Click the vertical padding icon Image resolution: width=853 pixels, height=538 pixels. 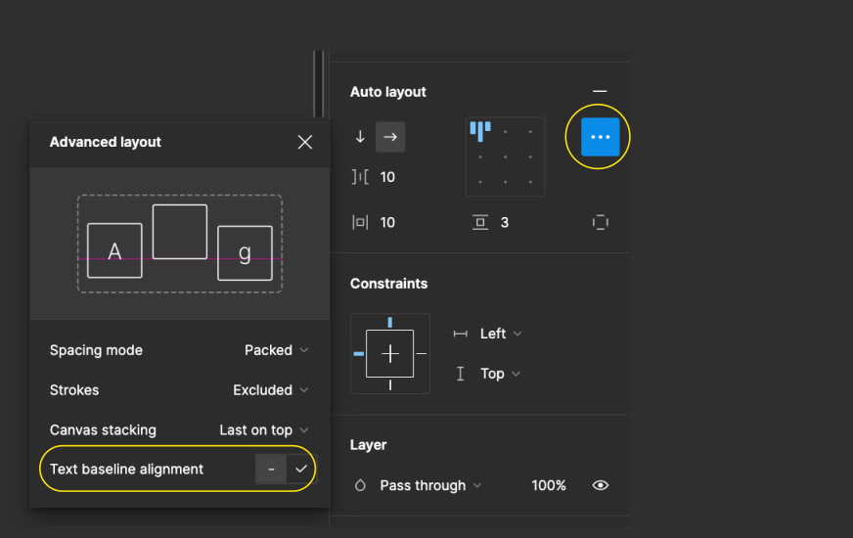click(x=480, y=222)
